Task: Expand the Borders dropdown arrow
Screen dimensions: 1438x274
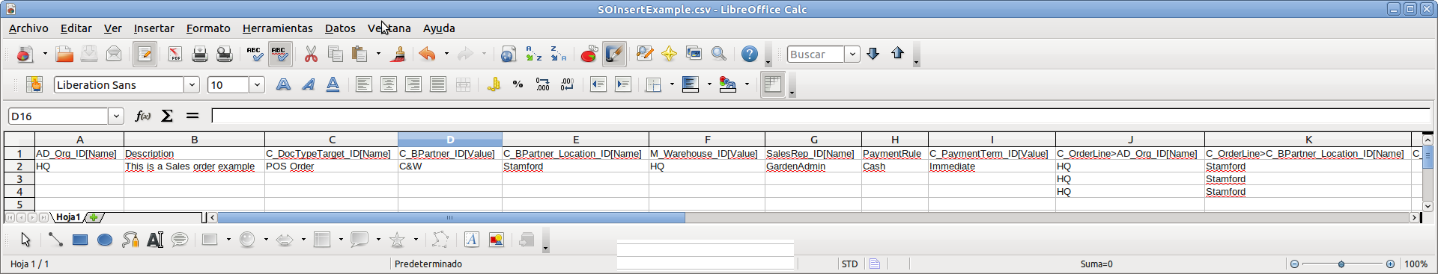Action: 671,84
